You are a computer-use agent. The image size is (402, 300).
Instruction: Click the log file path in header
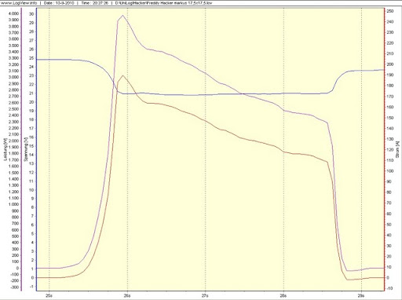tap(164, 3)
